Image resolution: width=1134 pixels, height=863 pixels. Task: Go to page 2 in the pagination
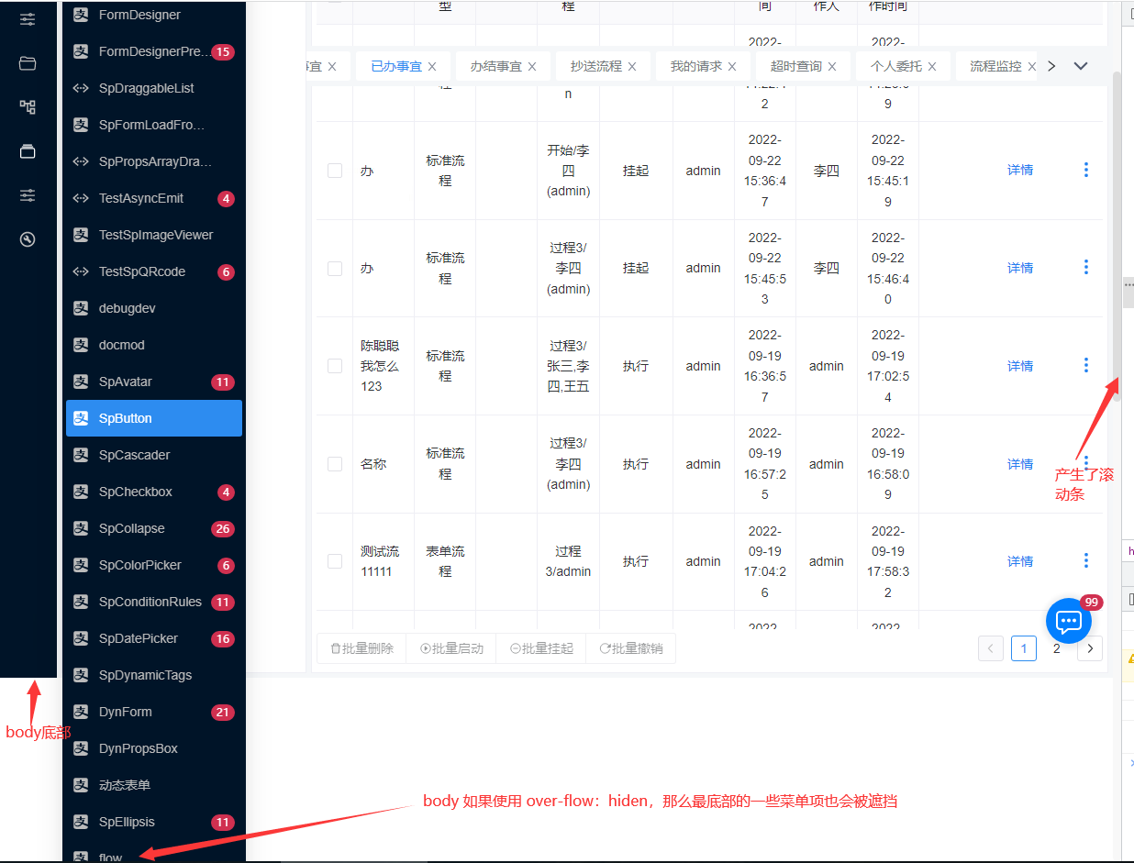pyautogui.click(x=1056, y=648)
